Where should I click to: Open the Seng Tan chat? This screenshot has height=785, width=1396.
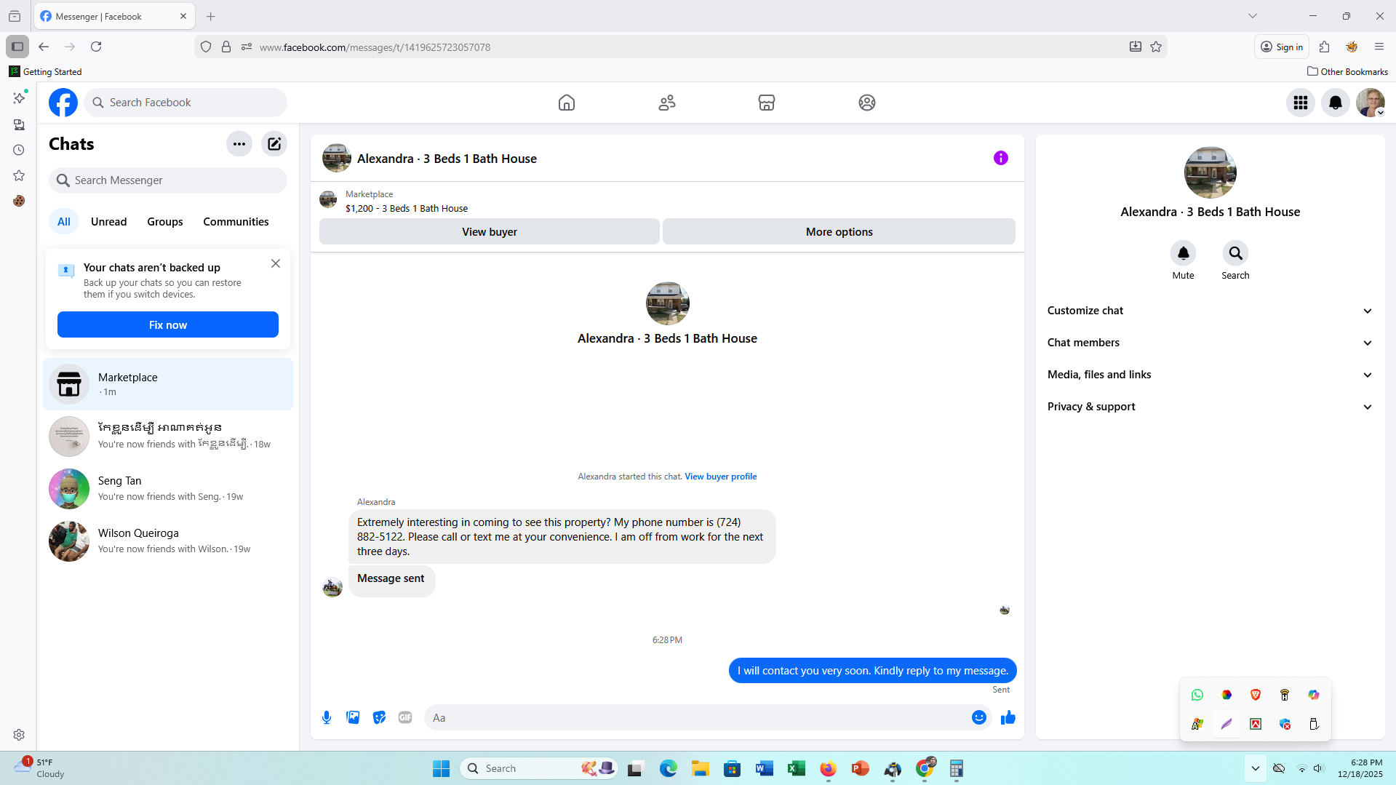(168, 489)
